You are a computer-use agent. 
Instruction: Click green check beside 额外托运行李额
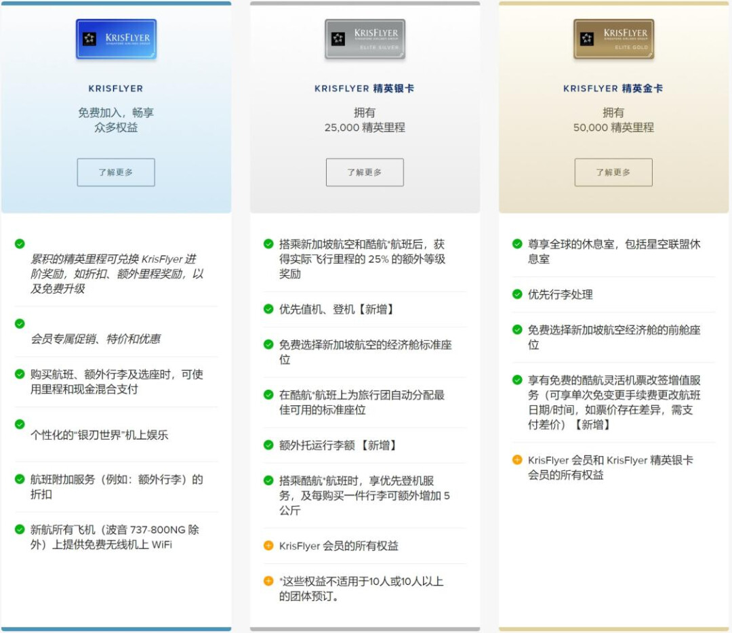click(x=268, y=445)
